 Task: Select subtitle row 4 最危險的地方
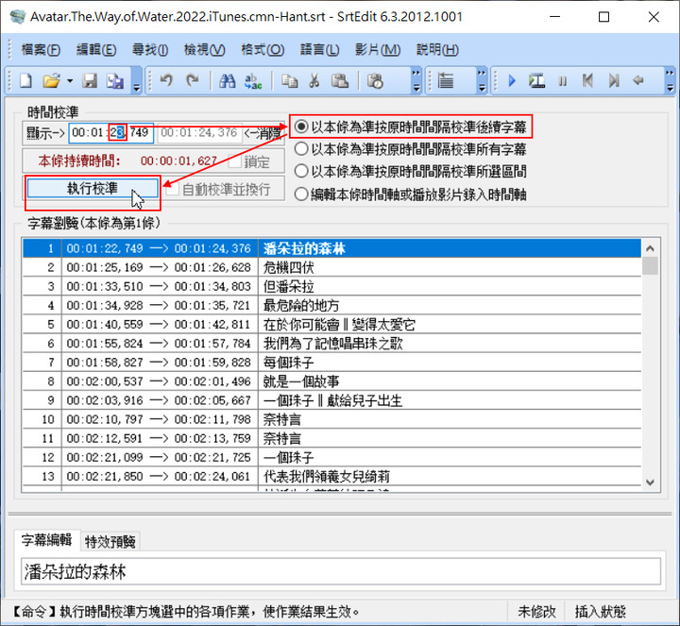[x=331, y=306]
